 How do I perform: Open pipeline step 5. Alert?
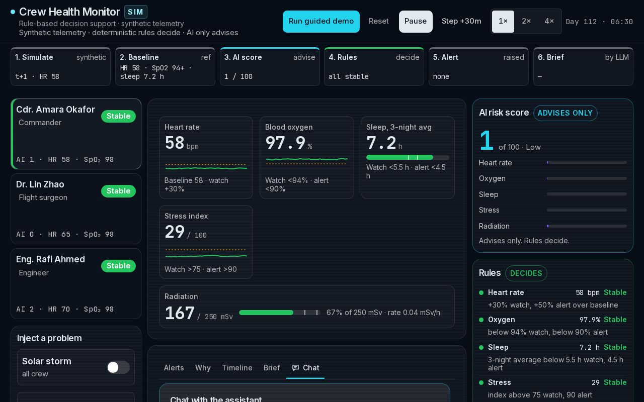click(x=478, y=67)
